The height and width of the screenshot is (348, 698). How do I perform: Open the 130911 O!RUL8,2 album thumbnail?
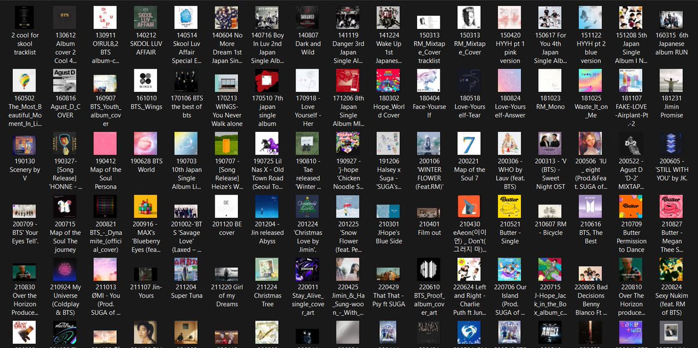click(105, 18)
